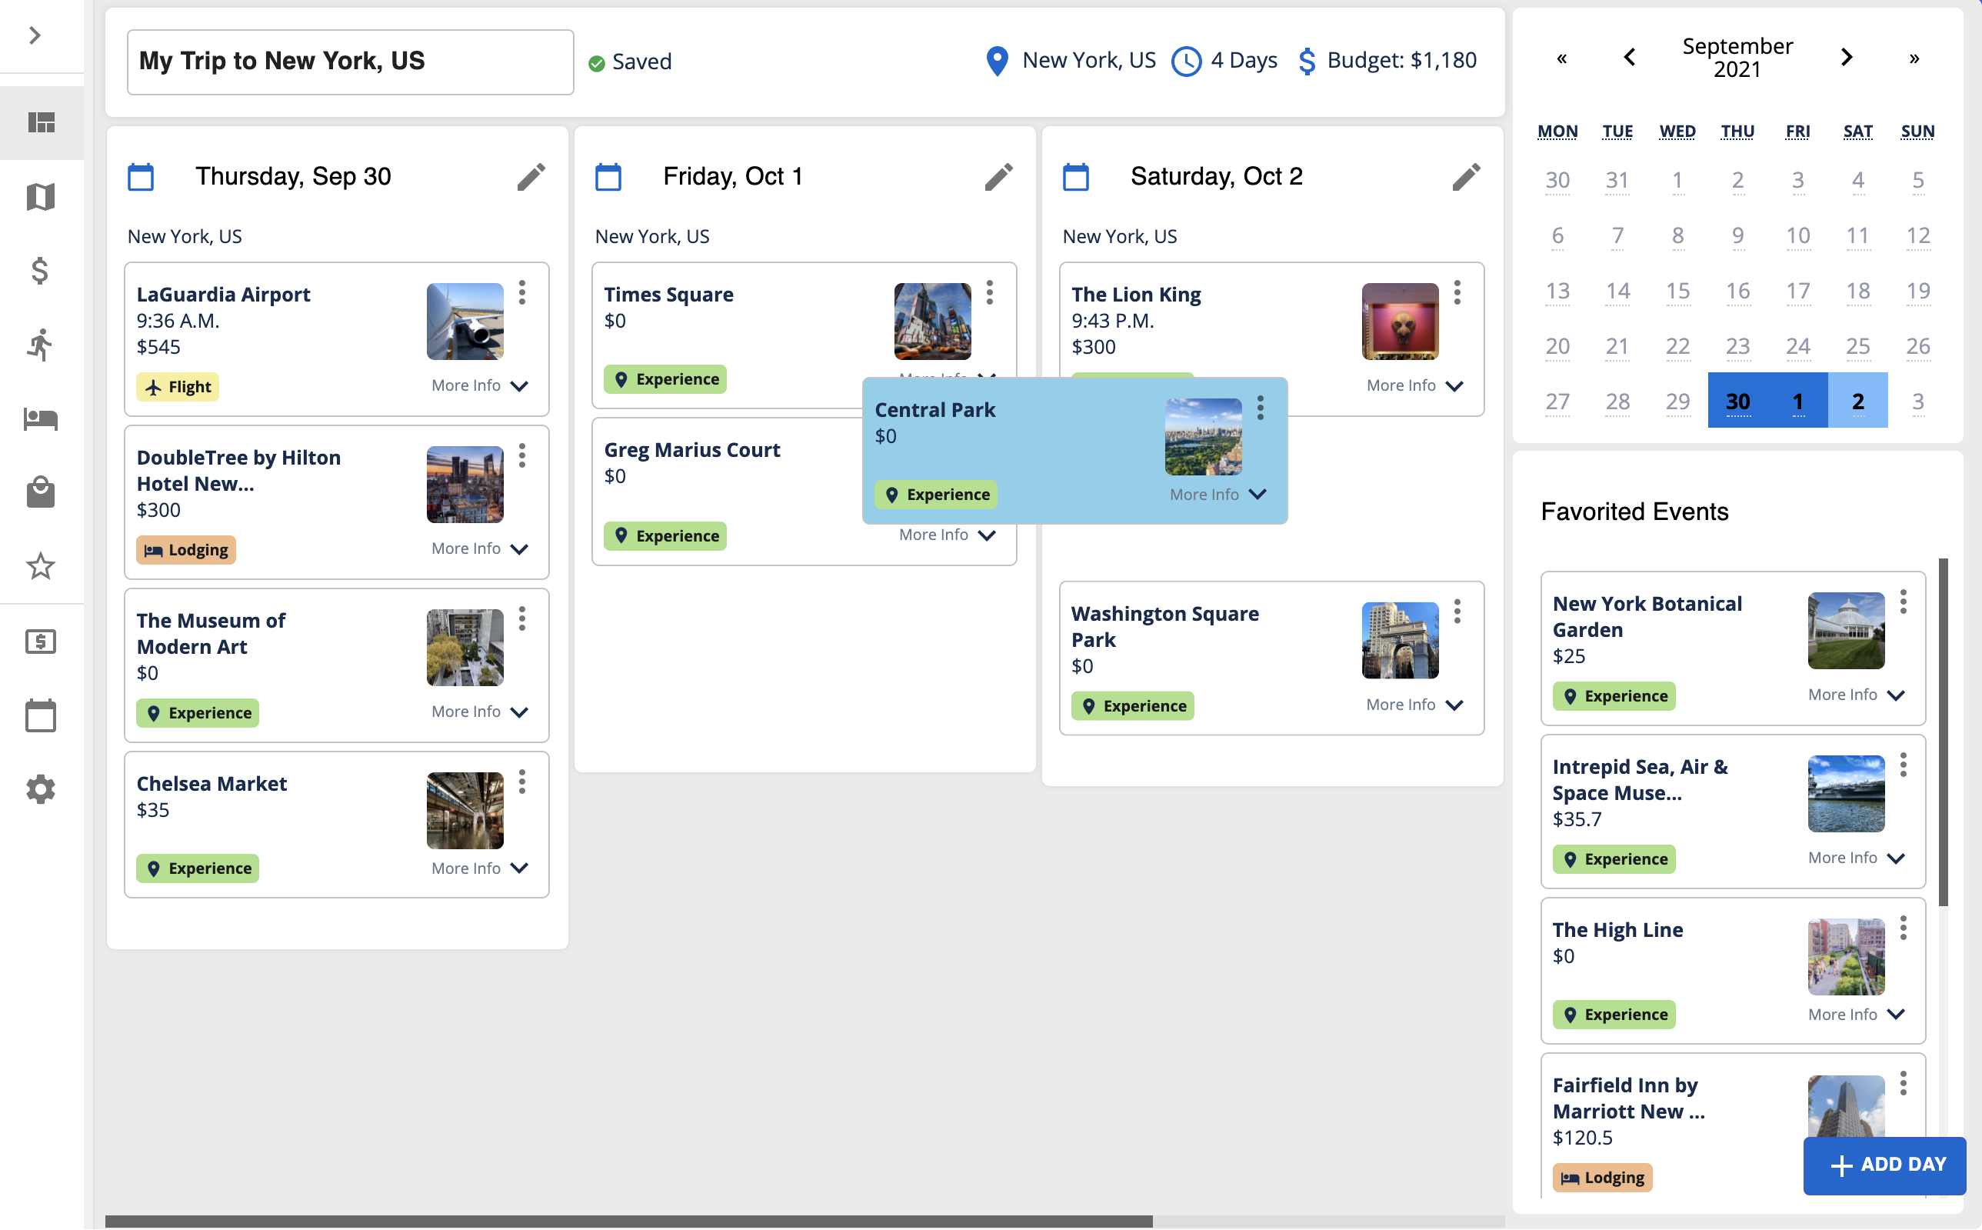Open shopping bag sidebar icon

[41, 492]
